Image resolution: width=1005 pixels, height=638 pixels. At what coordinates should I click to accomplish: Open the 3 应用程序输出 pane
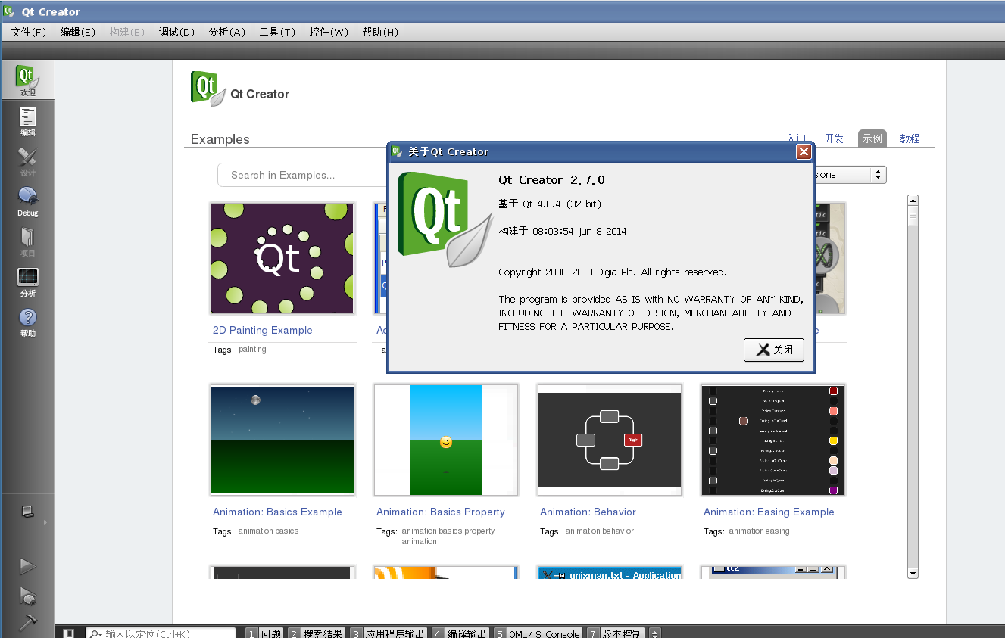coord(388,633)
